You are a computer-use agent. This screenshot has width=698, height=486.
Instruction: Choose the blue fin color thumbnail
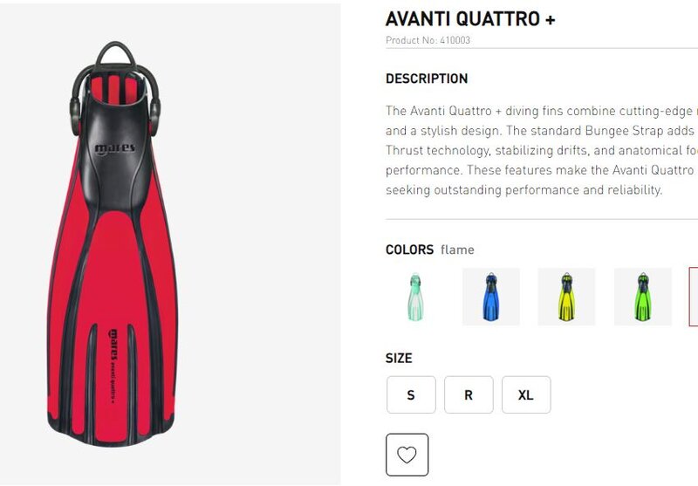491,297
